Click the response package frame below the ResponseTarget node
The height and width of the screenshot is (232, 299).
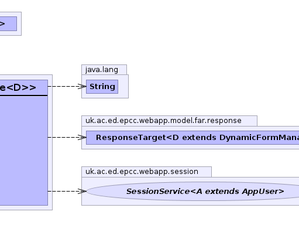(x=190, y=147)
